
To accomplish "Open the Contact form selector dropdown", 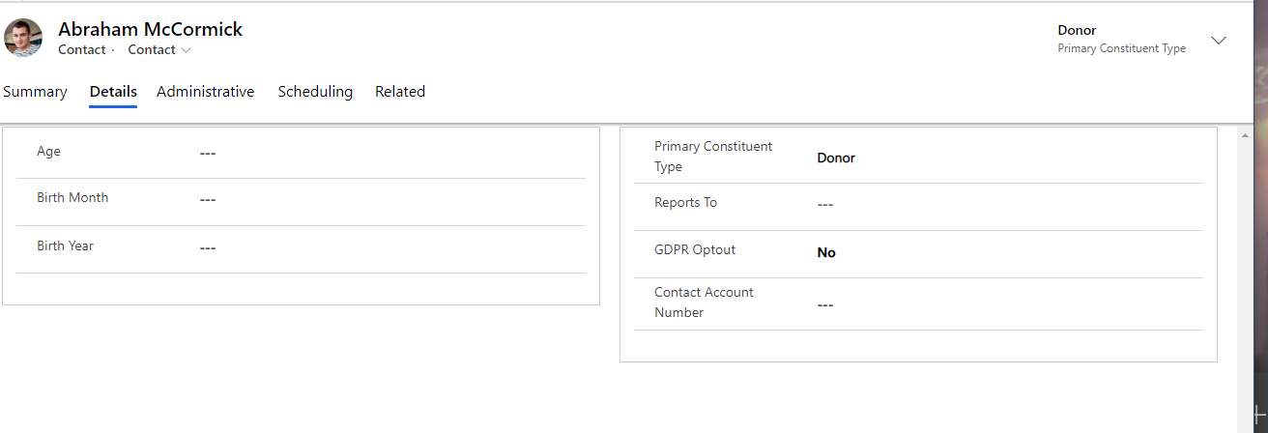I will pyautogui.click(x=159, y=50).
